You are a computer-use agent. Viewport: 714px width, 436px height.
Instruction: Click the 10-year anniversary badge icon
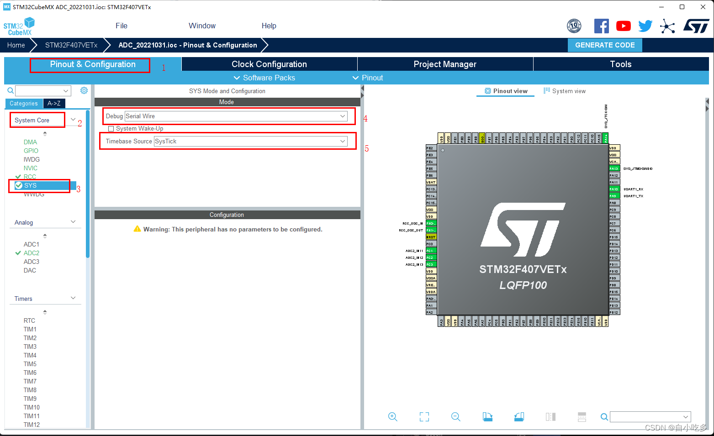pyautogui.click(x=574, y=26)
